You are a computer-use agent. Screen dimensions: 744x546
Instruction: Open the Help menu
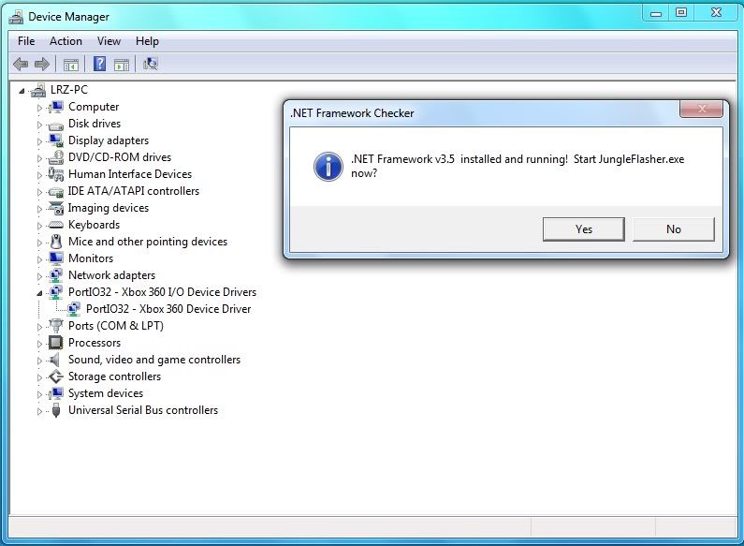[x=147, y=41]
